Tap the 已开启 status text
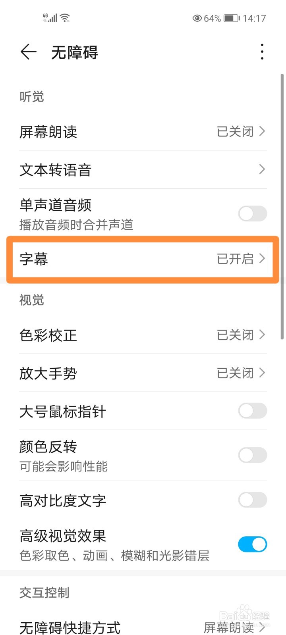This screenshot has height=635, width=286. [235, 259]
